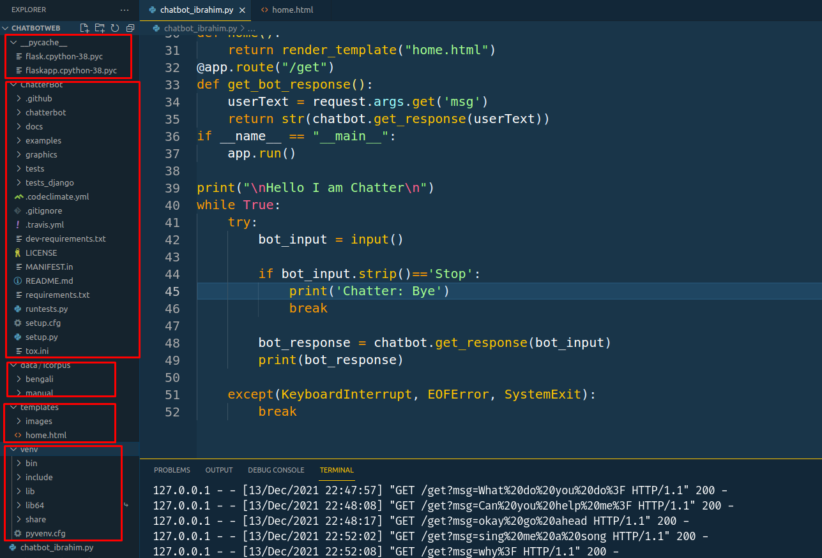Expand the docs folder
The height and width of the screenshot is (558, 822).
(x=18, y=126)
